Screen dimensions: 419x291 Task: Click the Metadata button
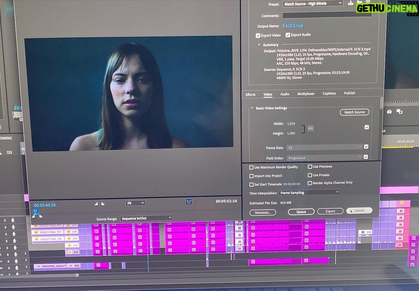263,213
